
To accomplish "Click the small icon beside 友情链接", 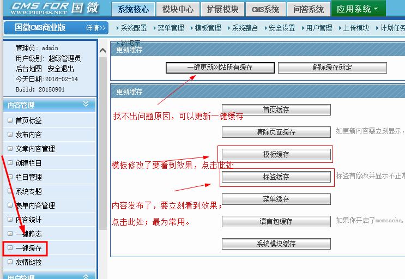I will click(10, 262).
